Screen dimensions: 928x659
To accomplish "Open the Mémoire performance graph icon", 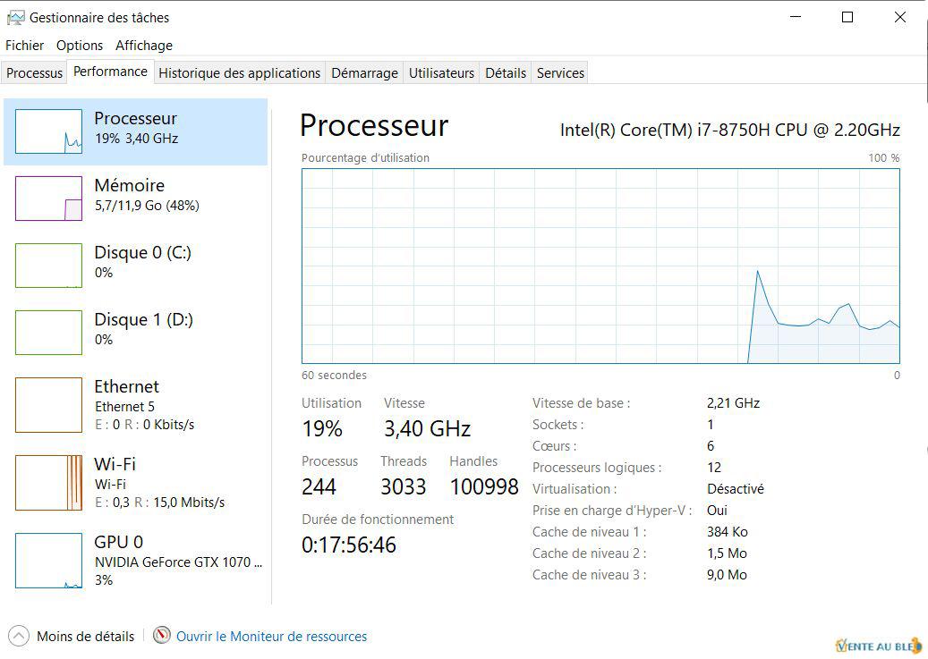I will (48, 199).
